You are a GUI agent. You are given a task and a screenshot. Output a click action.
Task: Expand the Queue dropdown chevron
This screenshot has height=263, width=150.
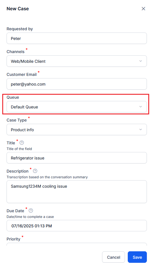point(141,107)
